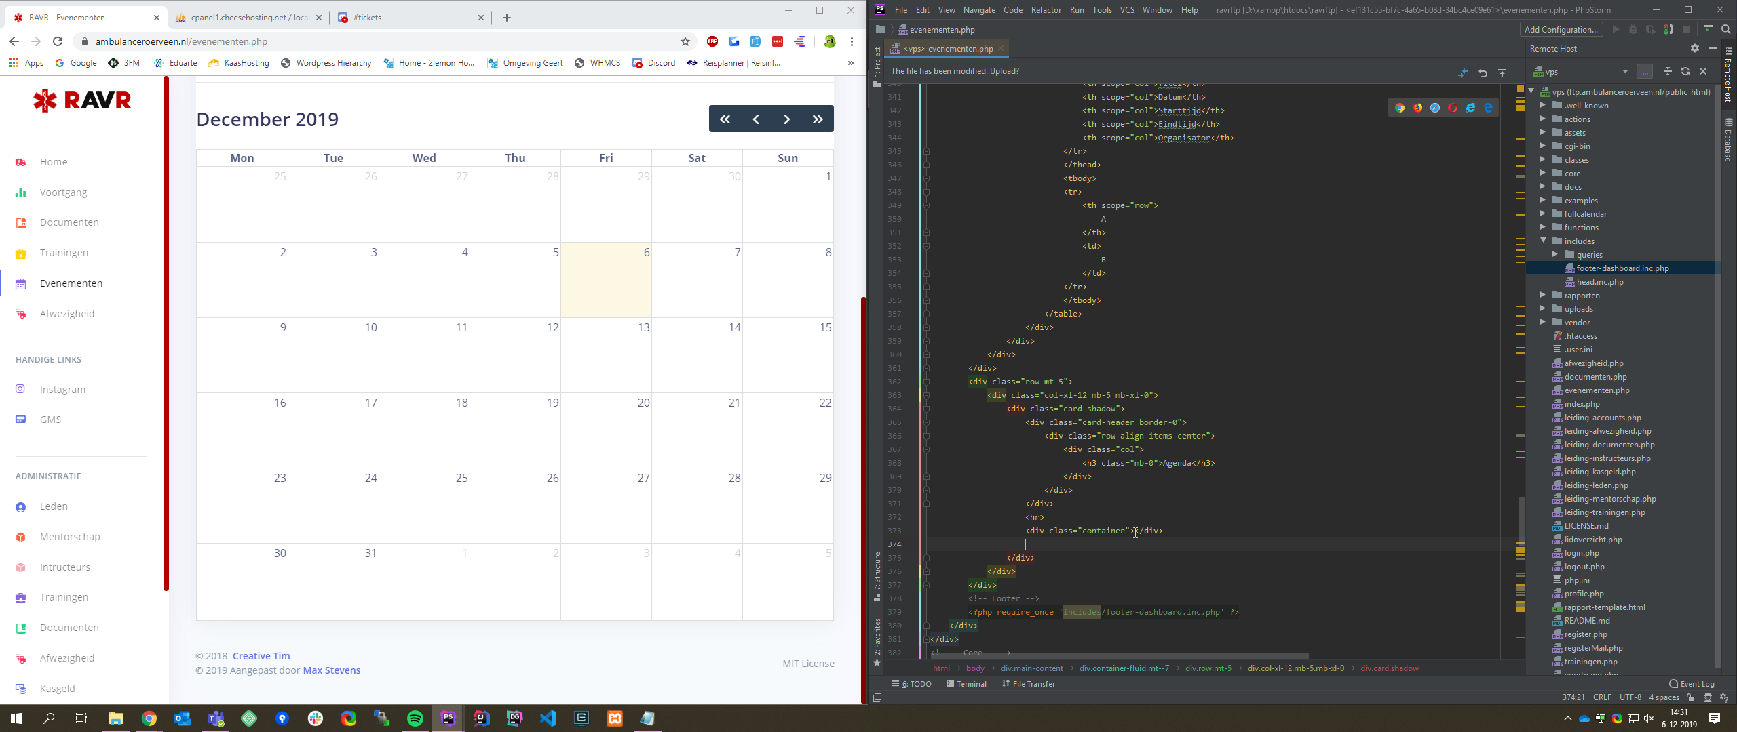The width and height of the screenshot is (1737, 732).
Task: Toggle PHP debug connection listening icon
Action: coord(1668,29)
